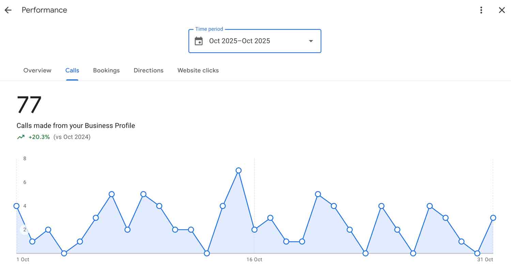
Task: Click the 77 total calls number
Action: coord(29,105)
